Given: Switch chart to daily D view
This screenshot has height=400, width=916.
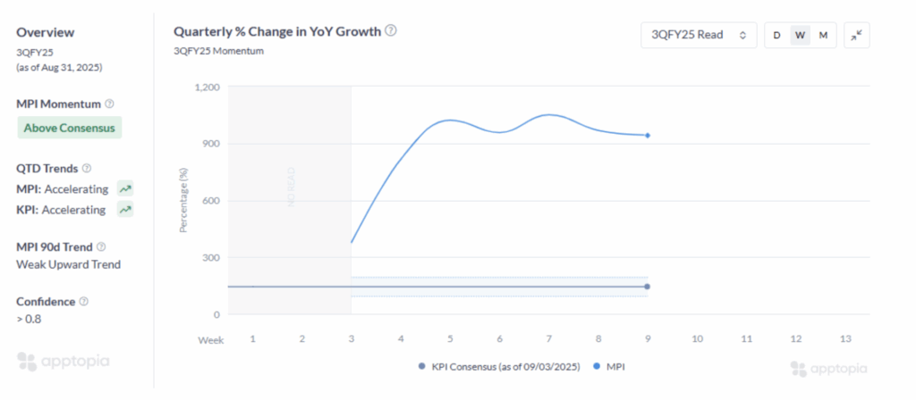Looking at the screenshot, I should (x=776, y=35).
